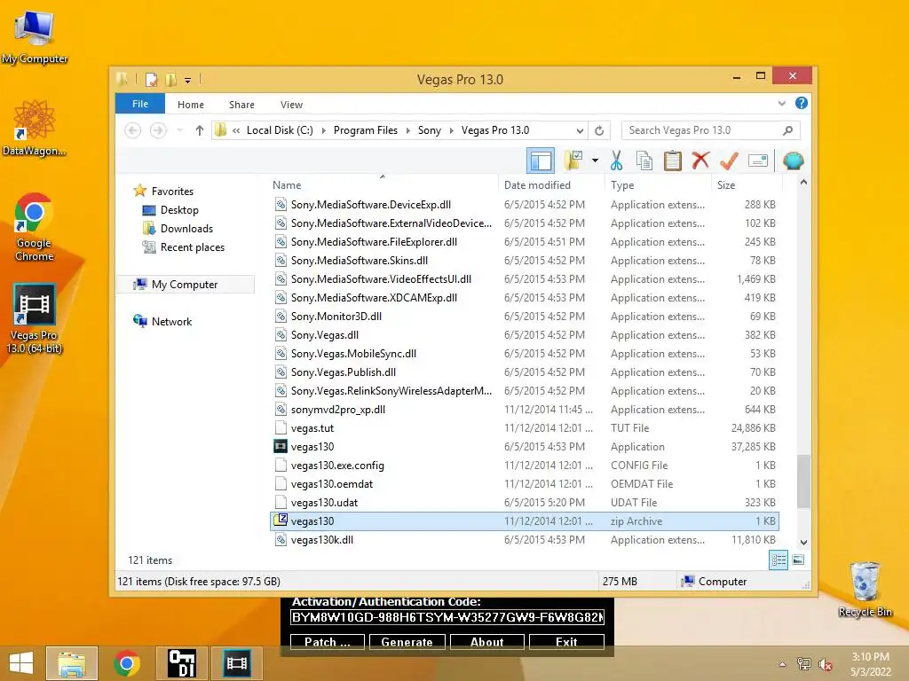
Task: Click the Paste clipboard icon
Action: (673, 160)
